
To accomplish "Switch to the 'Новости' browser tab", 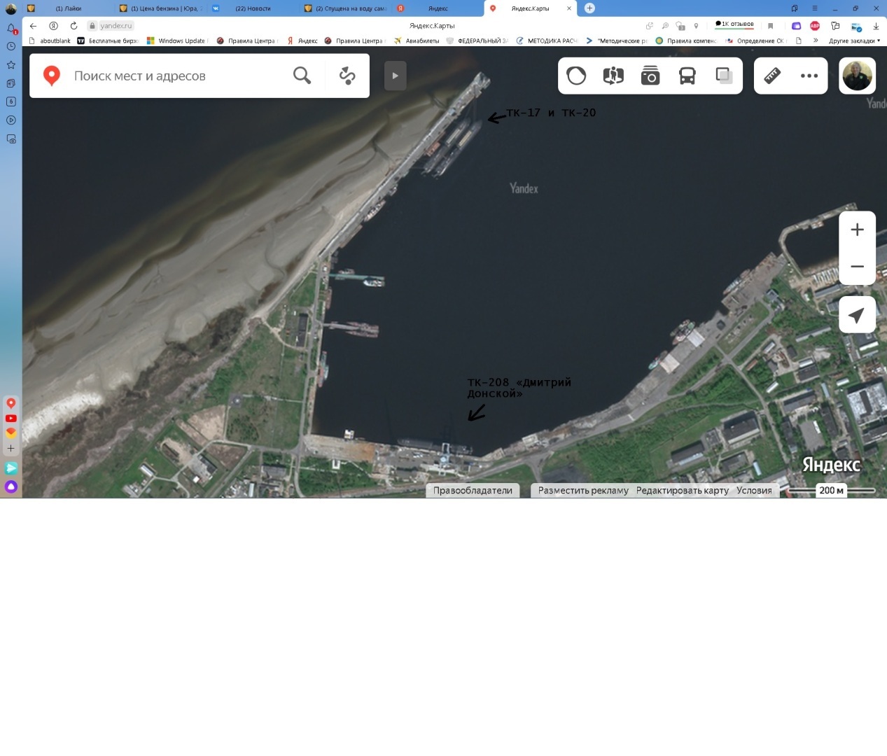I will coord(252,8).
